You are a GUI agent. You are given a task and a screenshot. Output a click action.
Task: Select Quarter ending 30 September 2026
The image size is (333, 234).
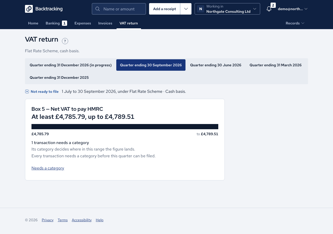tap(151, 65)
